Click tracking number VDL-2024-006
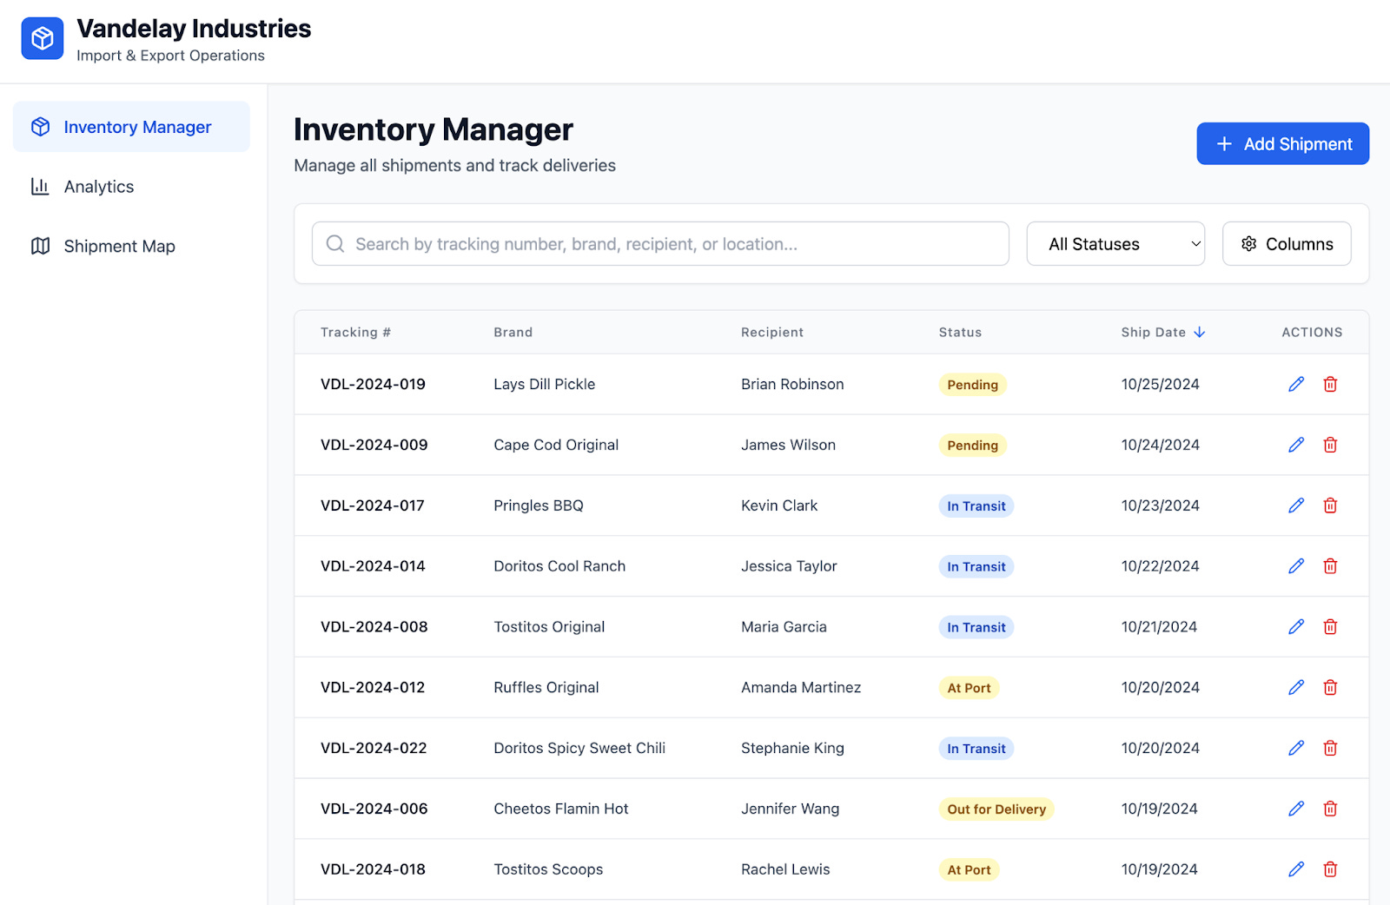 (x=374, y=809)
